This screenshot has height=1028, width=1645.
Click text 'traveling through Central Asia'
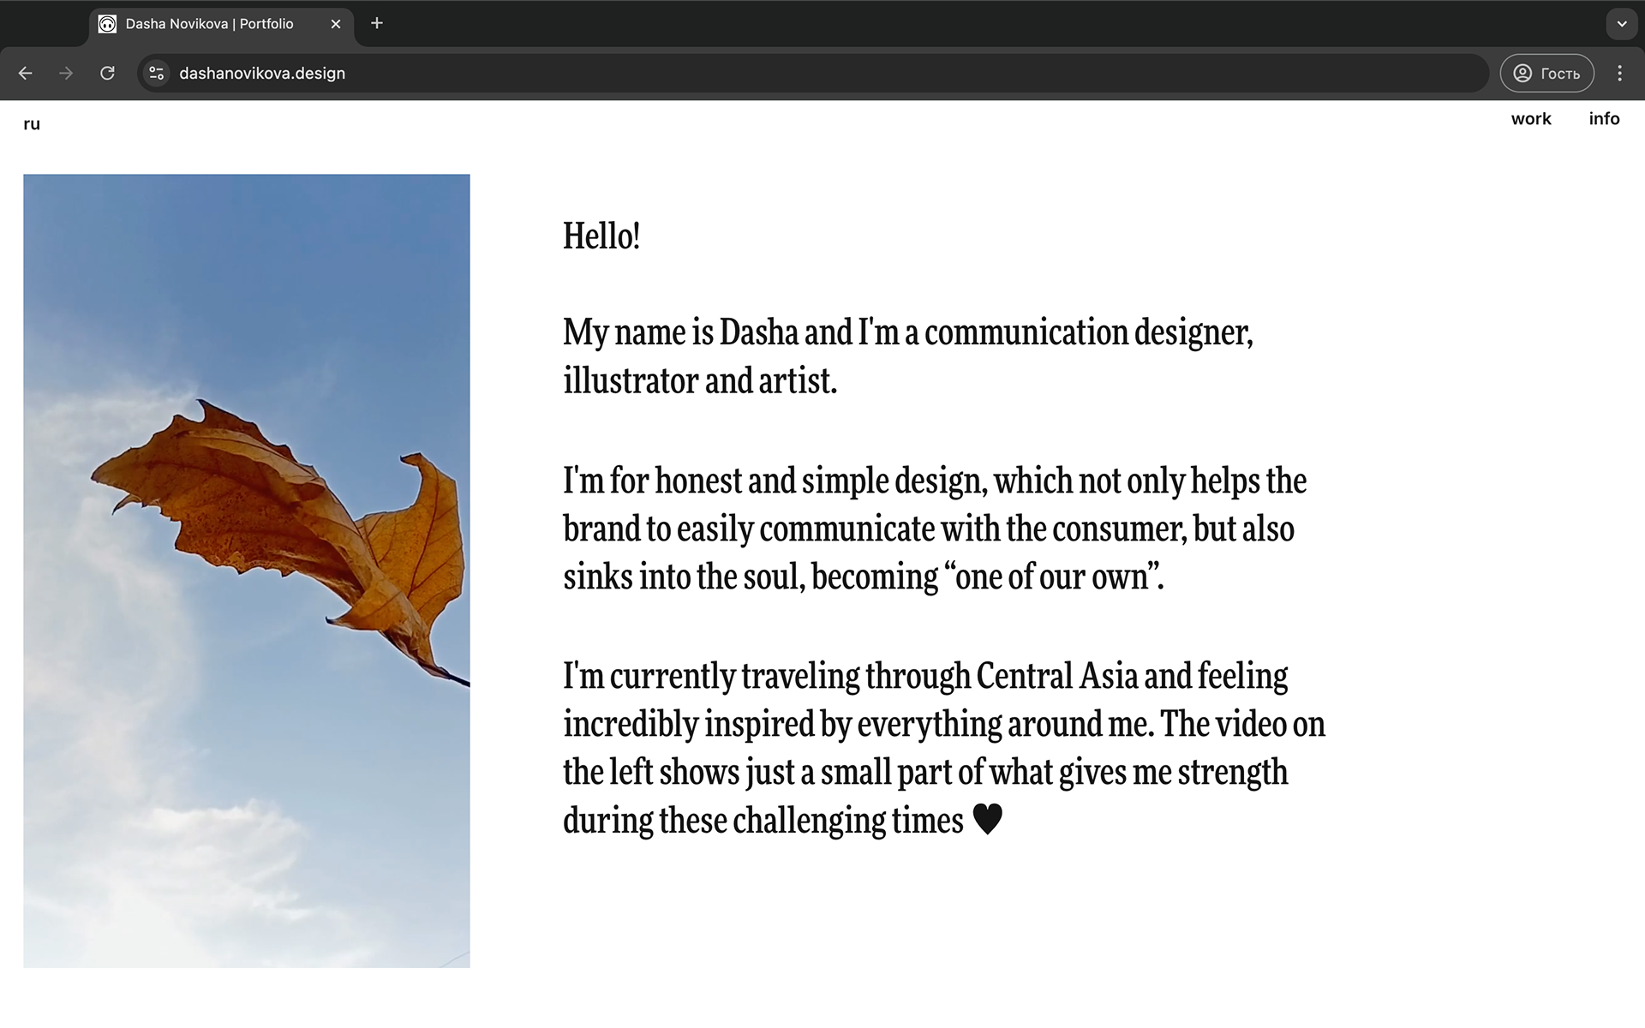tap(939, 677)
